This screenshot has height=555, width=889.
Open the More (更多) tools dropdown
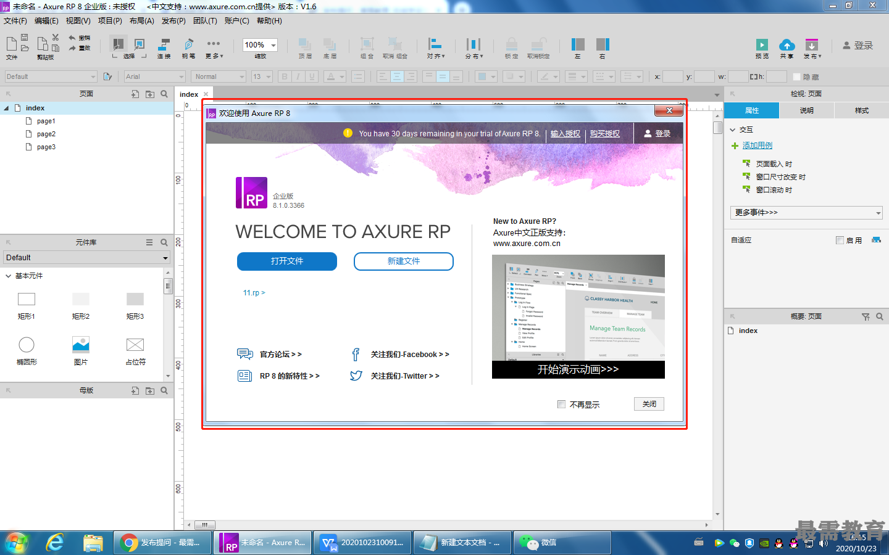[x=214, y=47]
